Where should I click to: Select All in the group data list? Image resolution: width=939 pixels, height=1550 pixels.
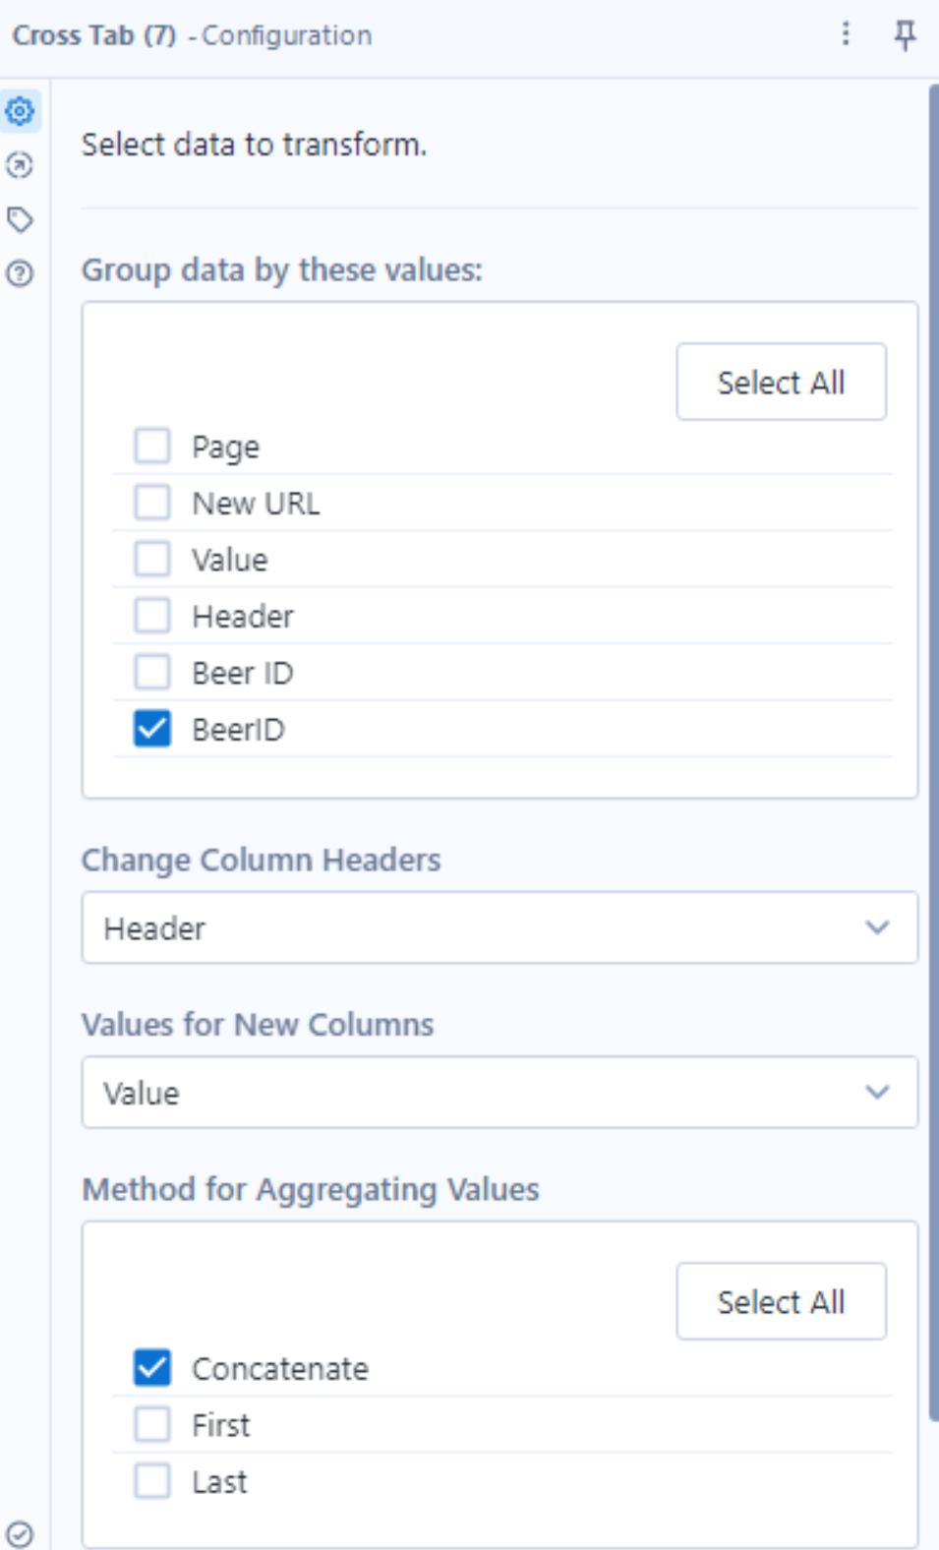781,382
